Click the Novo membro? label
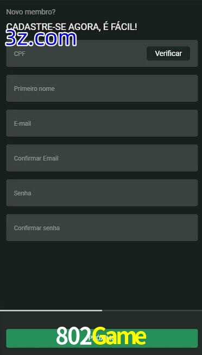The width and height of the screenshot is (202, 355). [x=31, y=12]
